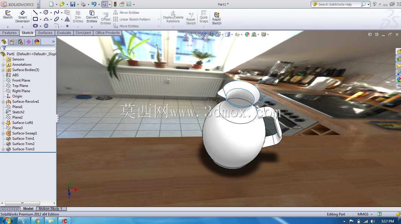The image size is (401, 224).
Task: Switch to the Surfaces tab
Action: point(45,33)
